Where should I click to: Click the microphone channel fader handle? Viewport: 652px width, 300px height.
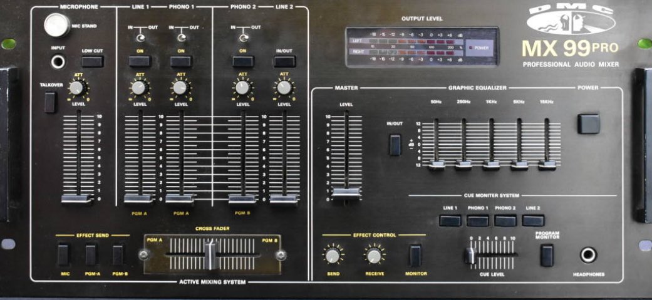pos(77,199)
